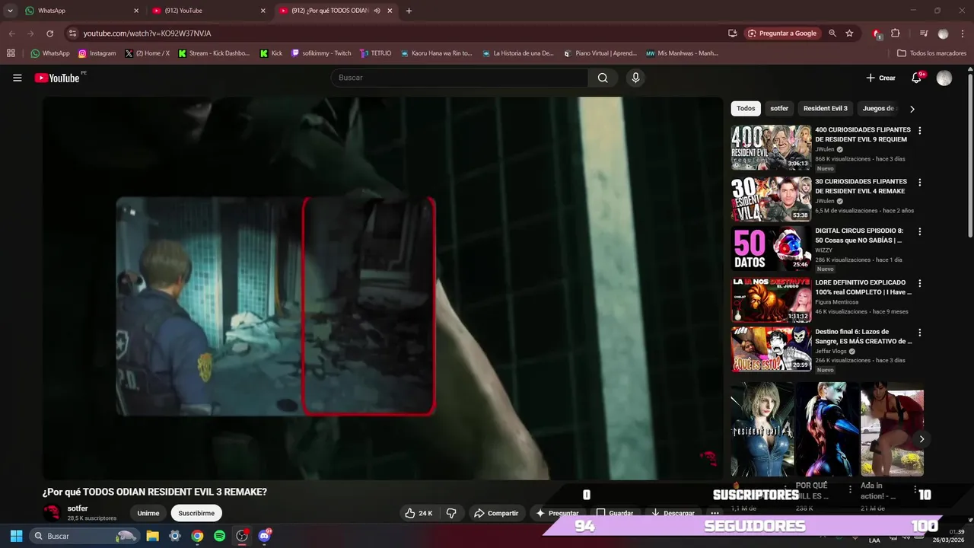Click the Compartir share button
Viewport: 974px width, 548px height.
(x=496, y=513)
